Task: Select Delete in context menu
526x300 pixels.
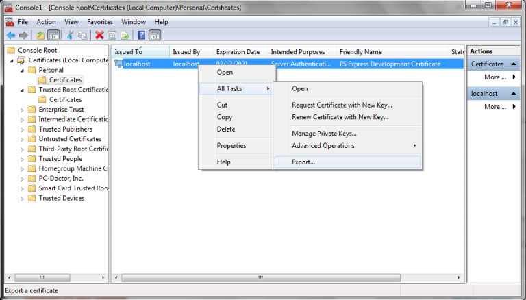Action: [236, 129]
